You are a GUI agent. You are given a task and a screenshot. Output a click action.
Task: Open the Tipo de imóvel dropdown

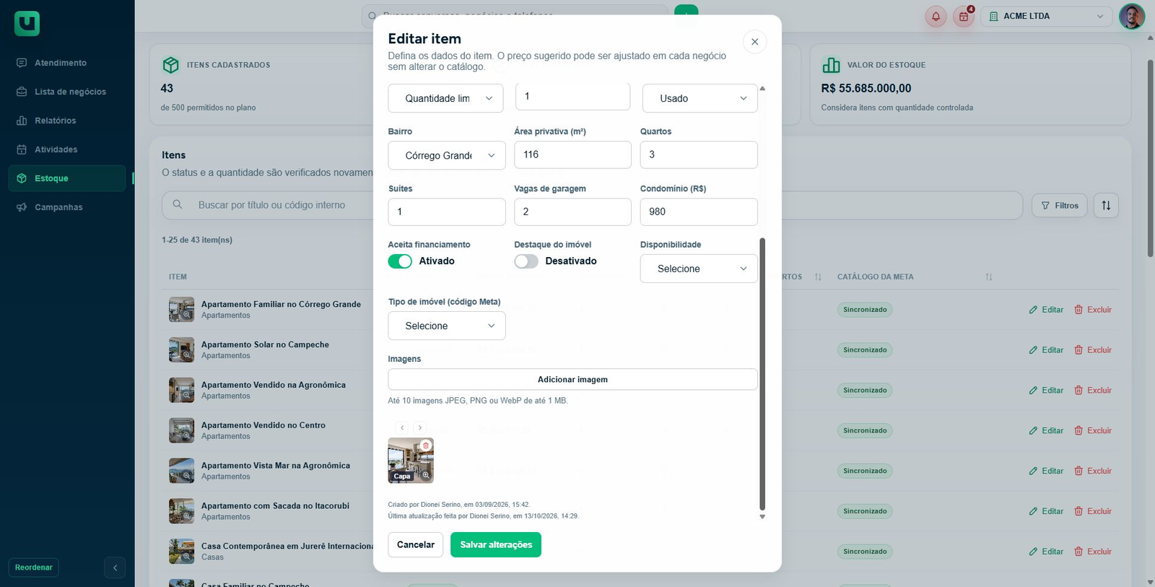447,326
